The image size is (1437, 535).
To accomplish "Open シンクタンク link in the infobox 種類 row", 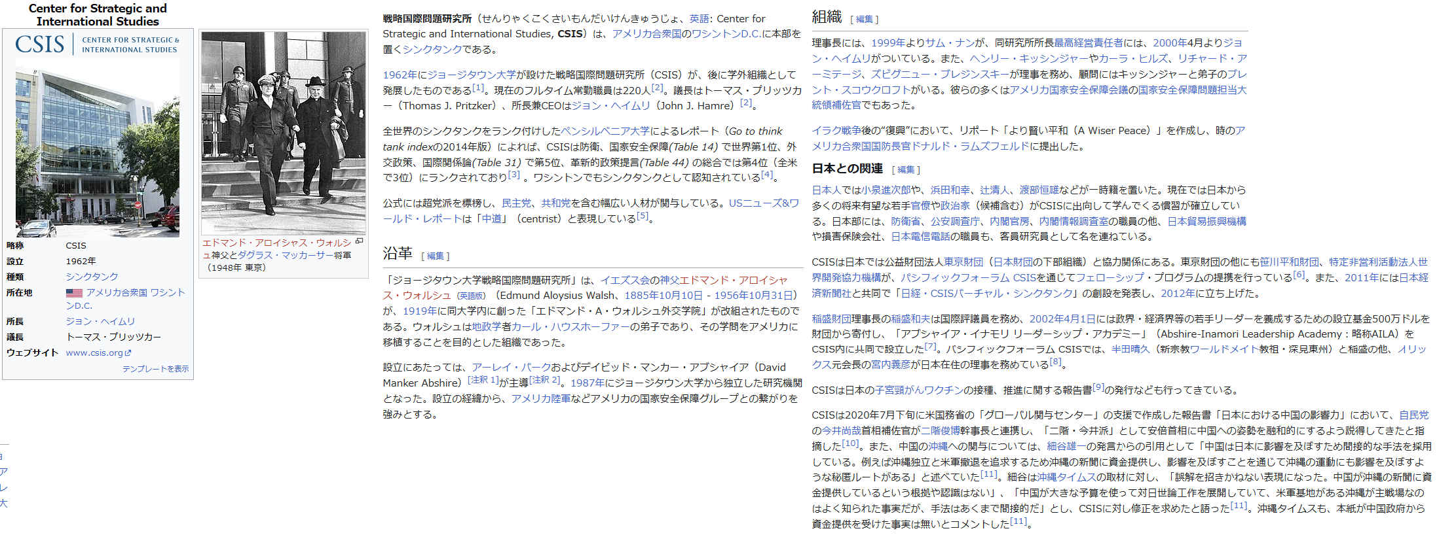I will coord(92,277).
